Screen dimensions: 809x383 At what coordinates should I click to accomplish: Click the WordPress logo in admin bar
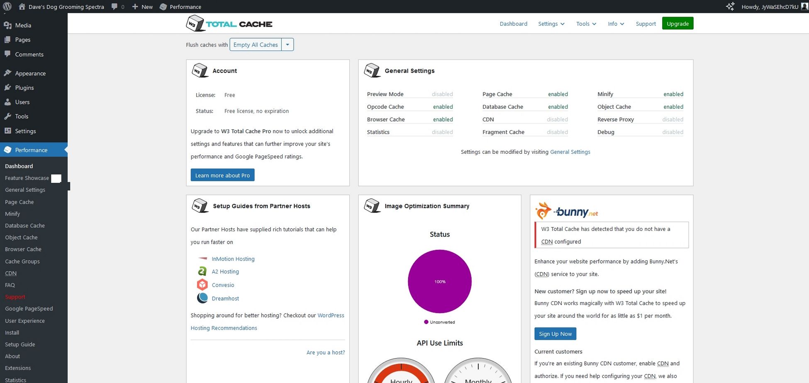7,7
